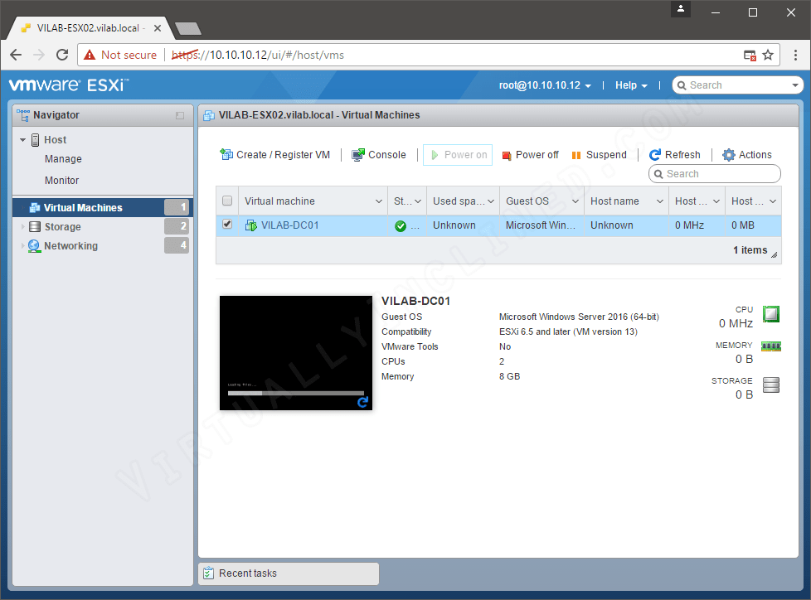This screenshot has height=600, width=811.
Task: Uncheck the VILAB-DC01 row checkbox
Action: coord(226,225)
